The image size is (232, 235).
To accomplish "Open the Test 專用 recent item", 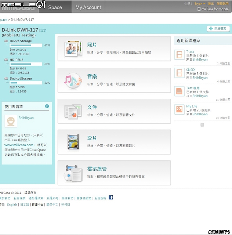I will [193, 88].
